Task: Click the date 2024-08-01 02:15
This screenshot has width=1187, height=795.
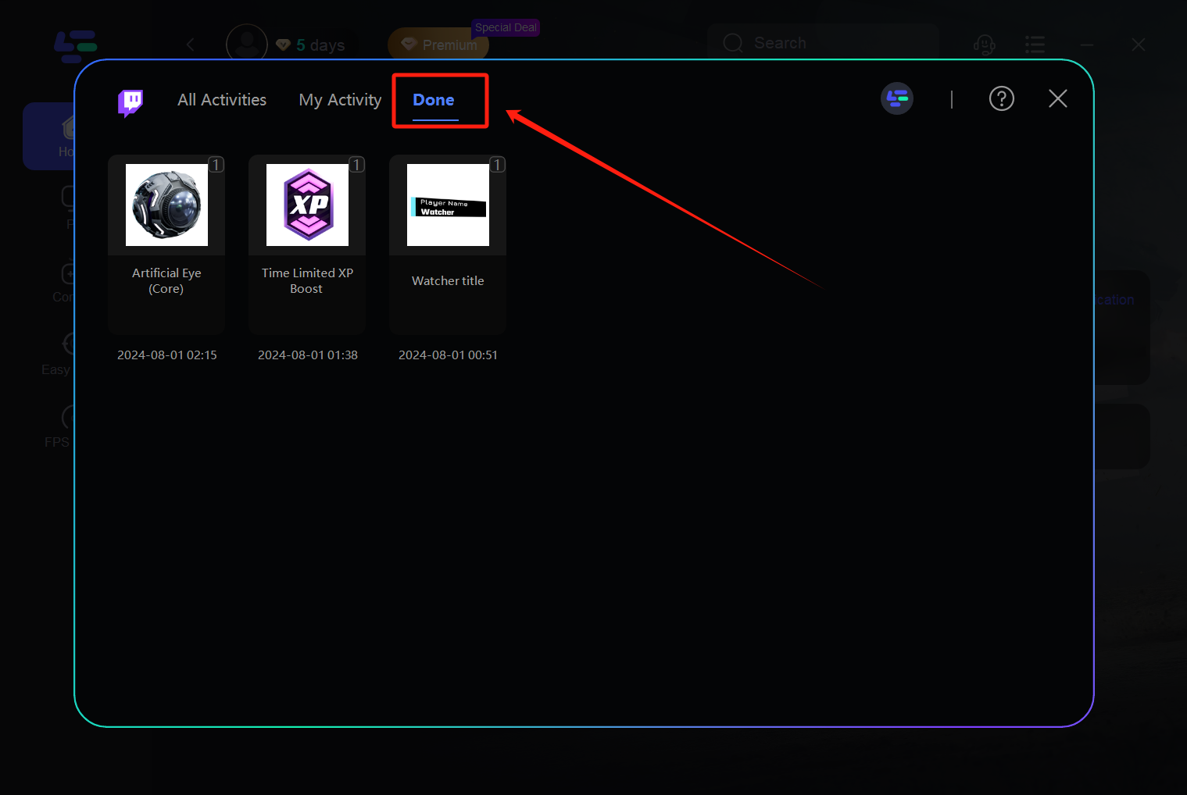Action: (x=167, y=355)
